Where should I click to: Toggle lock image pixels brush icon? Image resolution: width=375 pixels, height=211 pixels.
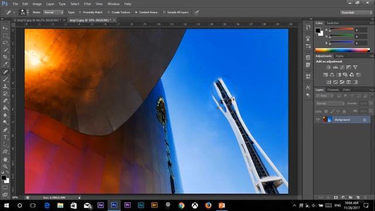tap(332, 111)
